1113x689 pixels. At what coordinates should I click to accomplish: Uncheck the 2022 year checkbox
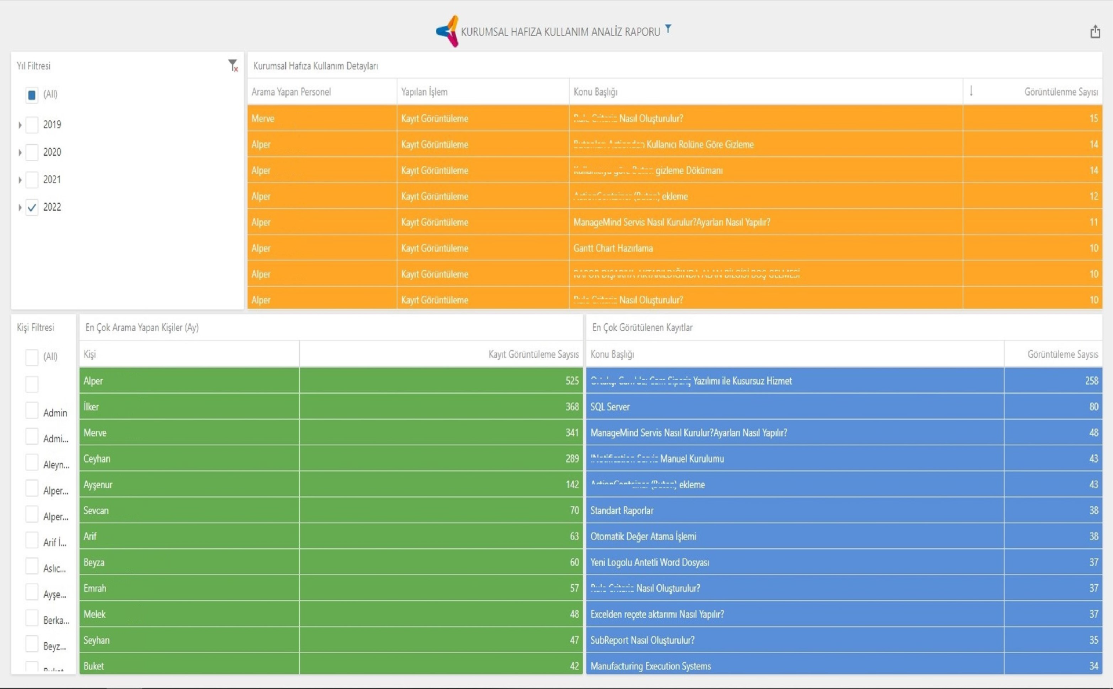[32, 207]
